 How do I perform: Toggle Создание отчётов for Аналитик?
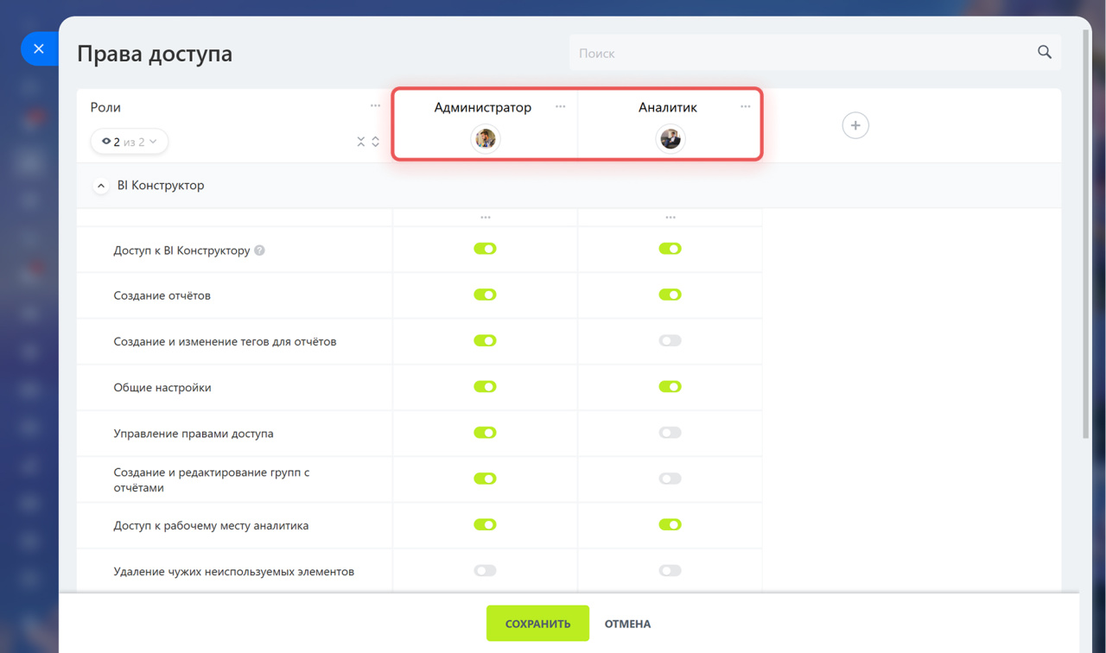670,295
